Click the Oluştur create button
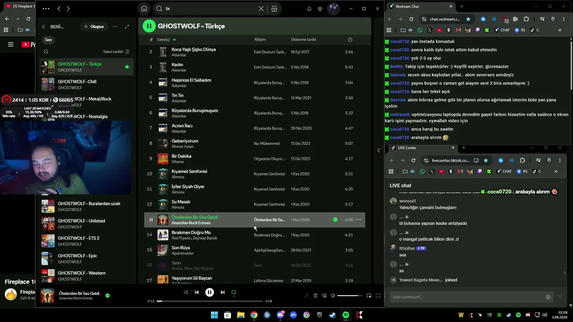Image resolution: width=573 pixels, height=322 pixels. click(x=94, y=27)
